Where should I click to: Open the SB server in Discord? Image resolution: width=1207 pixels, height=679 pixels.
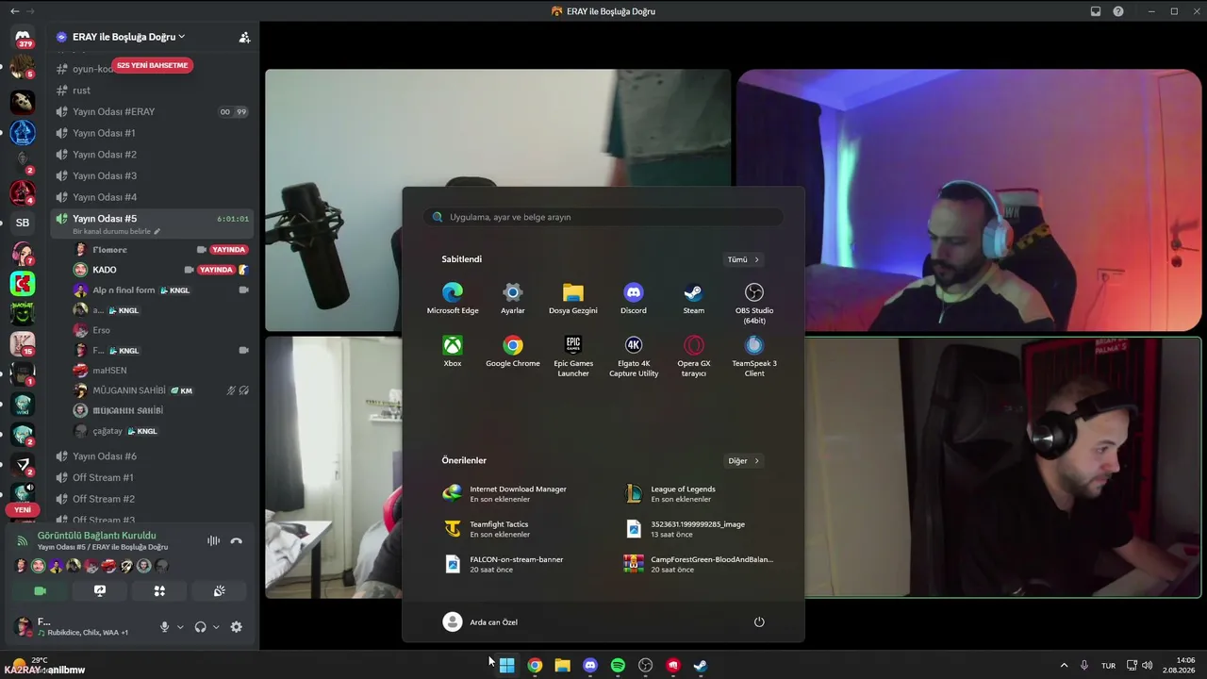[x=23, y=223]
